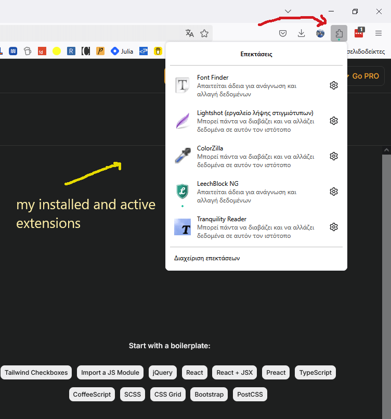Click the Extensions puzzle-piece toolbar button
The width and height of the screenshot is (391, 419).
click(x=339, y=33)
